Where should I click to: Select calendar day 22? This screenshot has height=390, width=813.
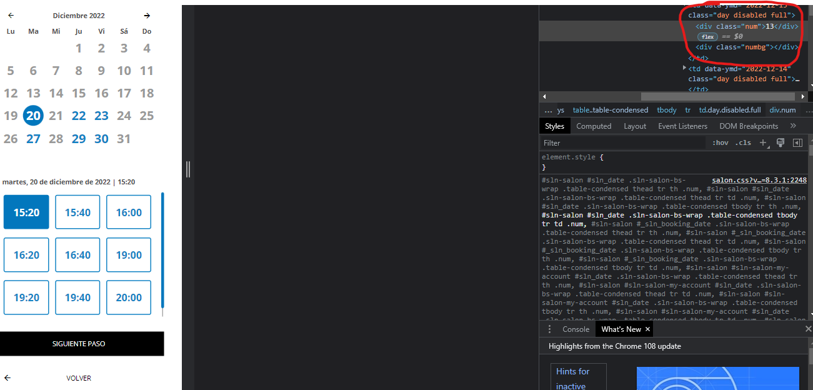79,116
